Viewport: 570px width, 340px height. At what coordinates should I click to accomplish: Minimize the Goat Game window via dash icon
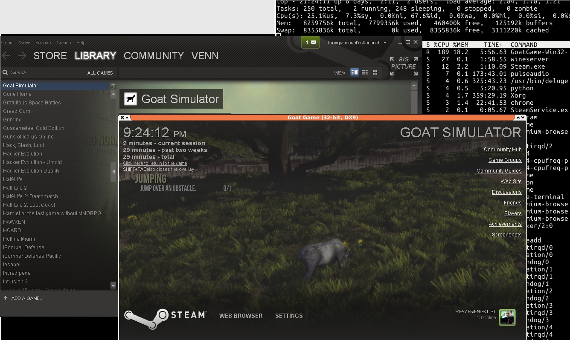coord(127,117)
